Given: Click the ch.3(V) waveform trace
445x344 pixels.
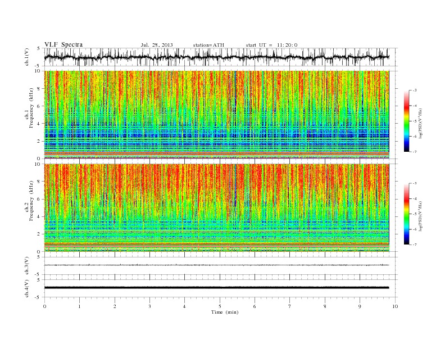Looking at the screenshot, I should tap(216, 265).
